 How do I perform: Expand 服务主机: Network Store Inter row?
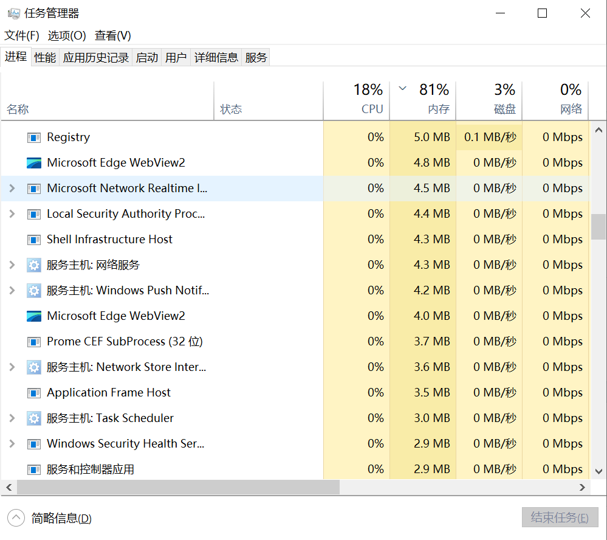point(12,367)
